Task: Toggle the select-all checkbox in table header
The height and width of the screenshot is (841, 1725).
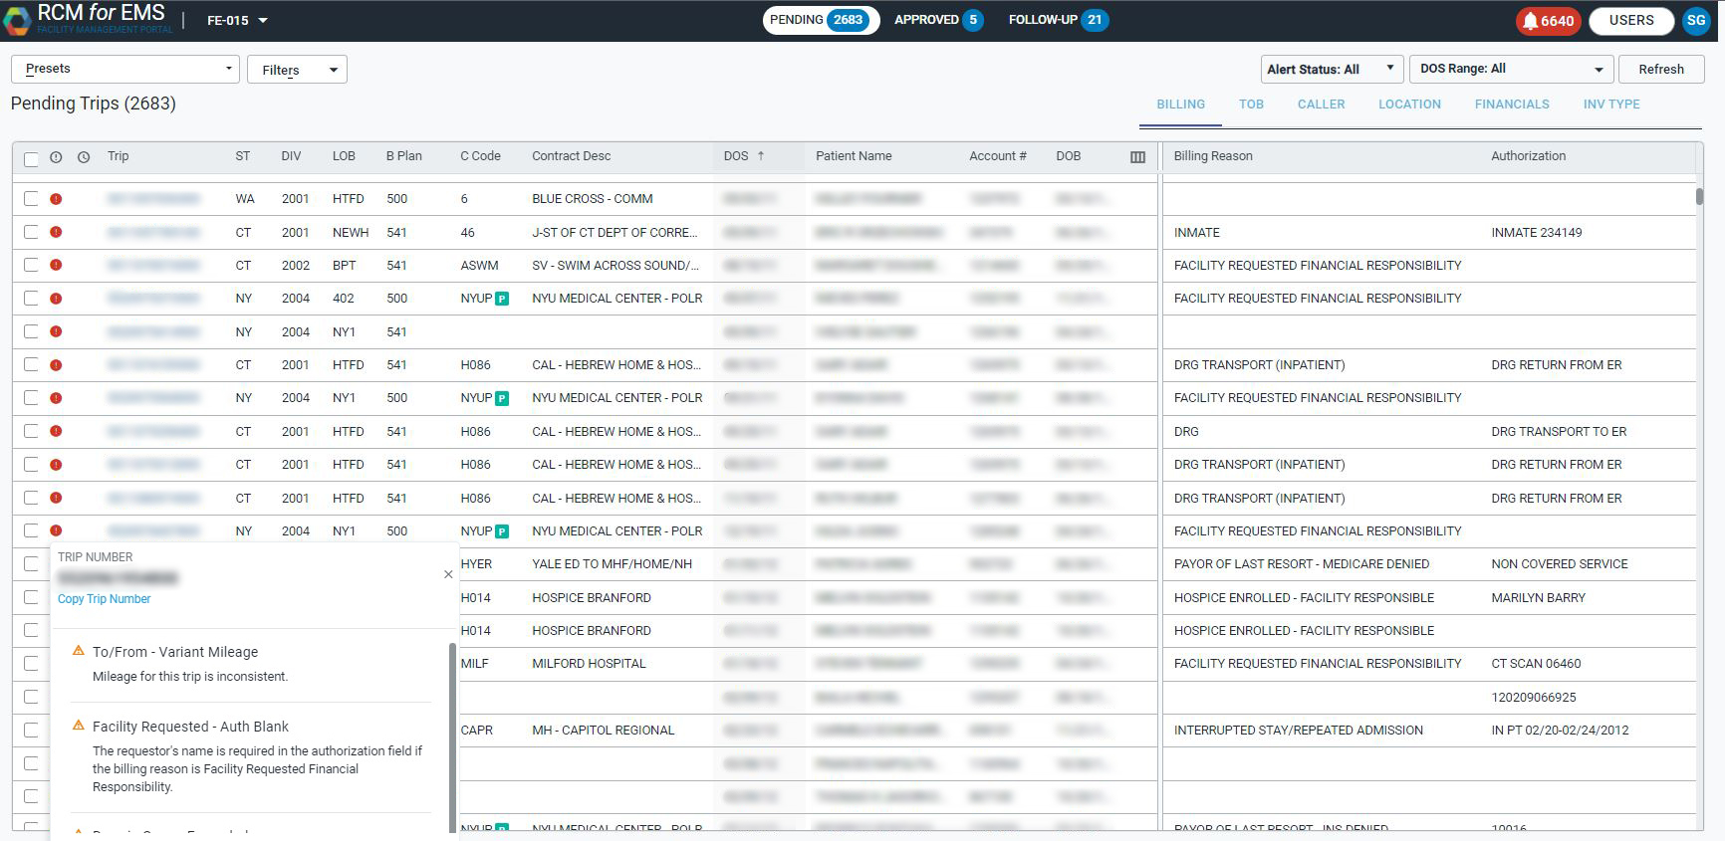Action: pos(31,159)
